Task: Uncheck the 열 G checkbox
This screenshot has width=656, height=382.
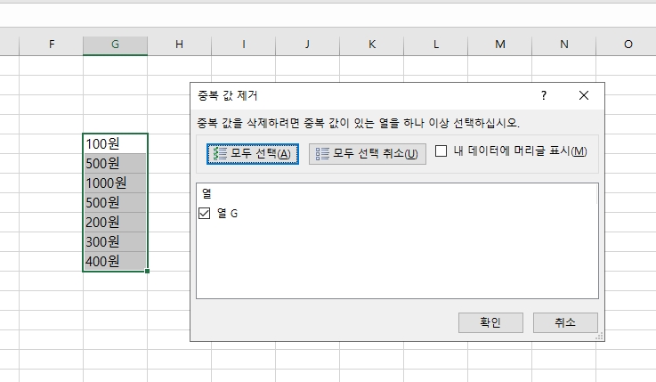Action: click(x=204, y=214)
